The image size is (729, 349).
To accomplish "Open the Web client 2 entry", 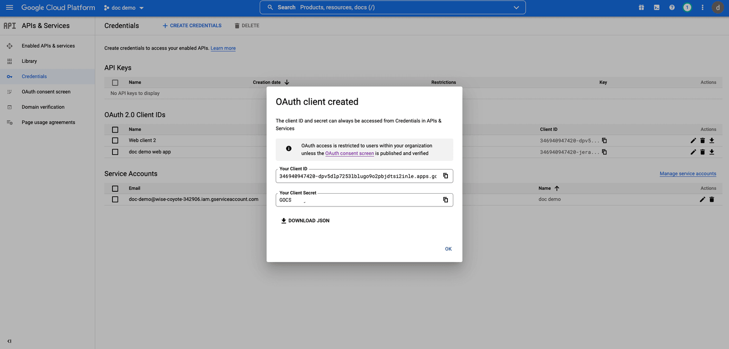I will click(x=142, y=140).
